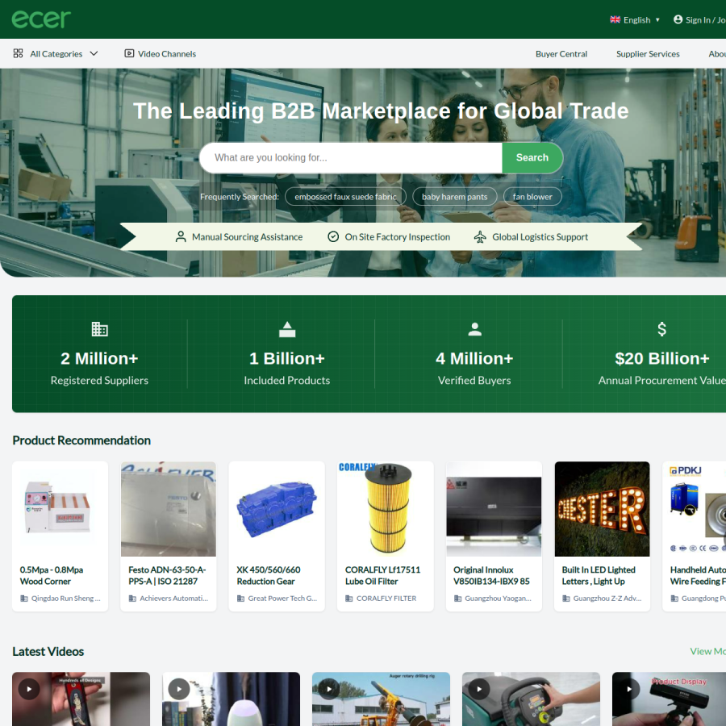Open Wood Corner machine product thumbnail
726x726 pixels.
coord(60,509)
